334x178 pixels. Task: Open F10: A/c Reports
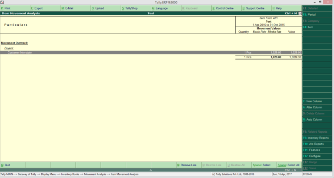(x=317, y=144)
